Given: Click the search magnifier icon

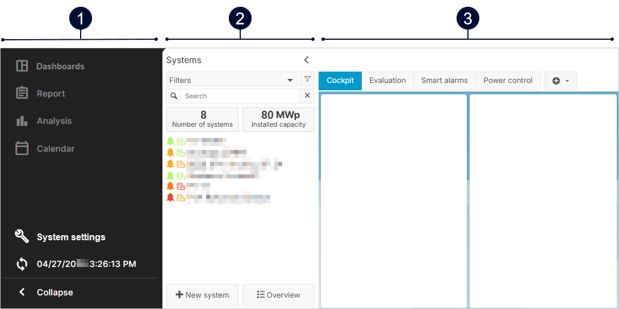Looking at the screenshot, I should point(174,96).
